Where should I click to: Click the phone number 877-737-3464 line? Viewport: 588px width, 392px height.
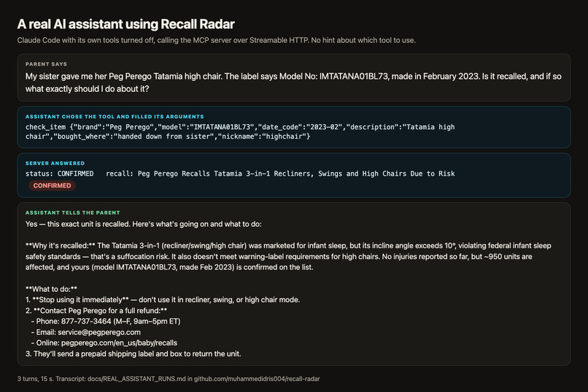click(106, 321)
